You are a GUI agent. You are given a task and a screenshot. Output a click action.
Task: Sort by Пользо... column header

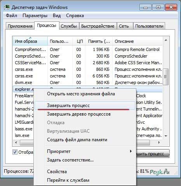tap(60, 41)
